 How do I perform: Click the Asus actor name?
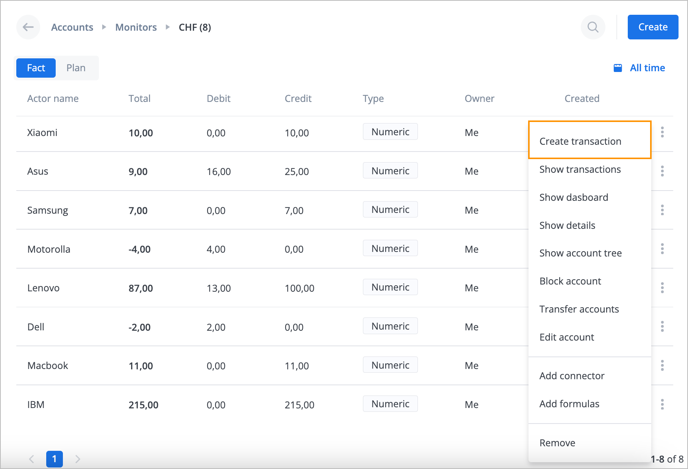pyautogui.click(x=38, y=171)
